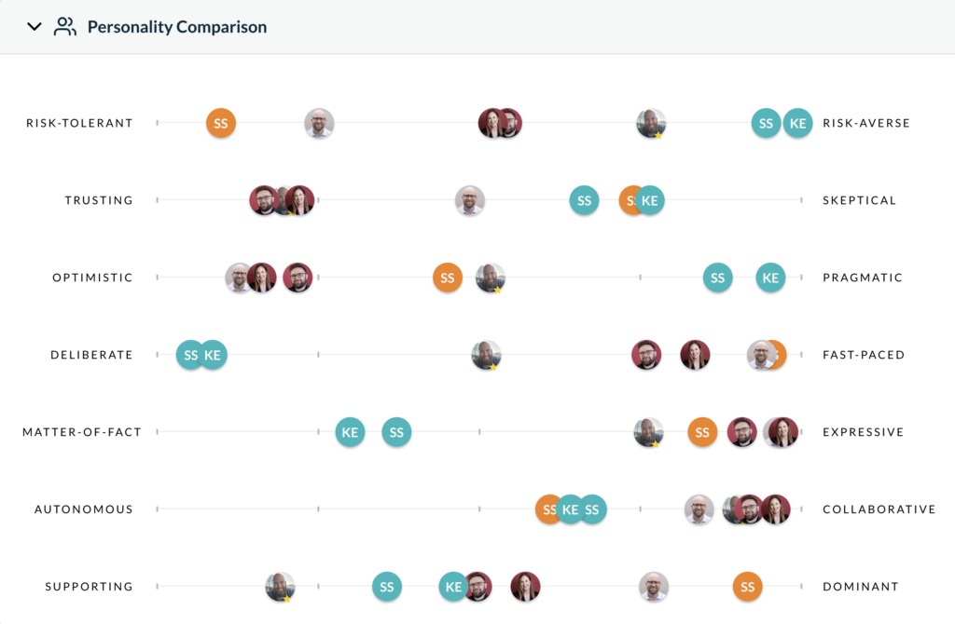Screen dimensions: 955x624
Task: Select the orange SS marker on Risk-Tolerant row
Action: coord(221,123)
